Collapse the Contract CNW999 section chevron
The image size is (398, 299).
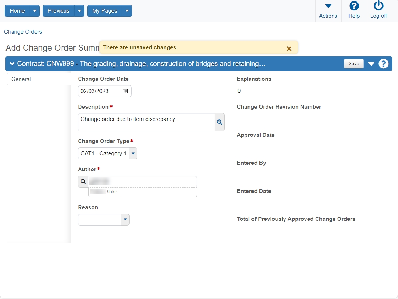click(x=12, y=63)
